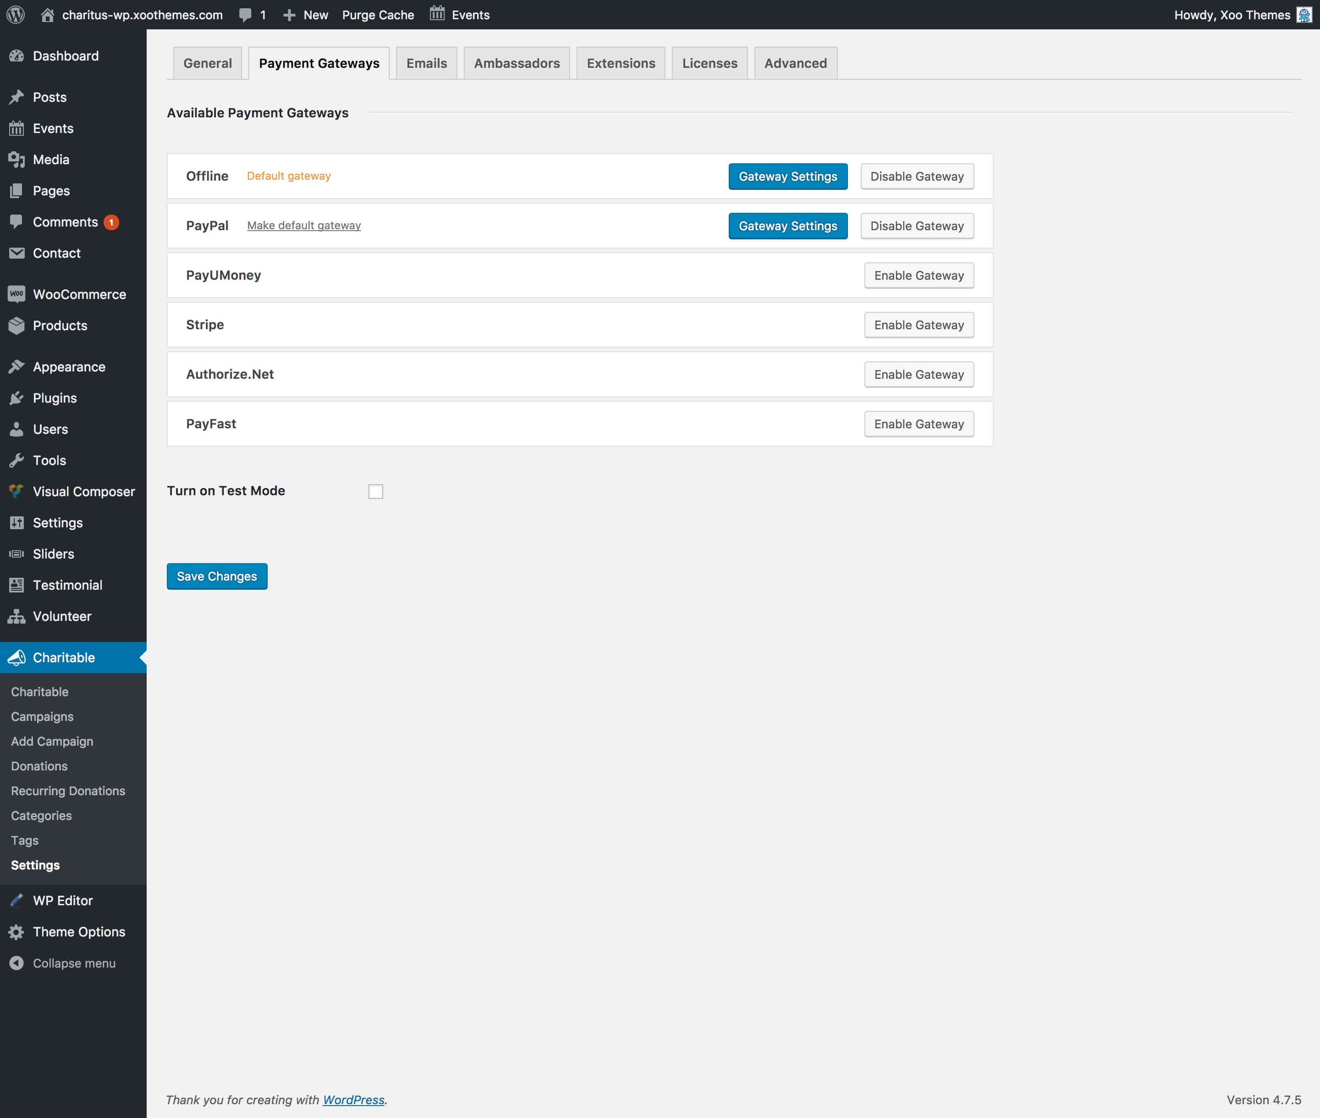Disable the PayPal gateway
1320x1118 pixels.
coord(917,226)
